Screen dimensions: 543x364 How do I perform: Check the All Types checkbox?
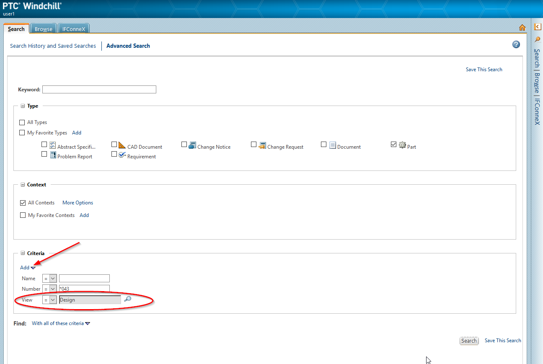[x=22, y=122]
